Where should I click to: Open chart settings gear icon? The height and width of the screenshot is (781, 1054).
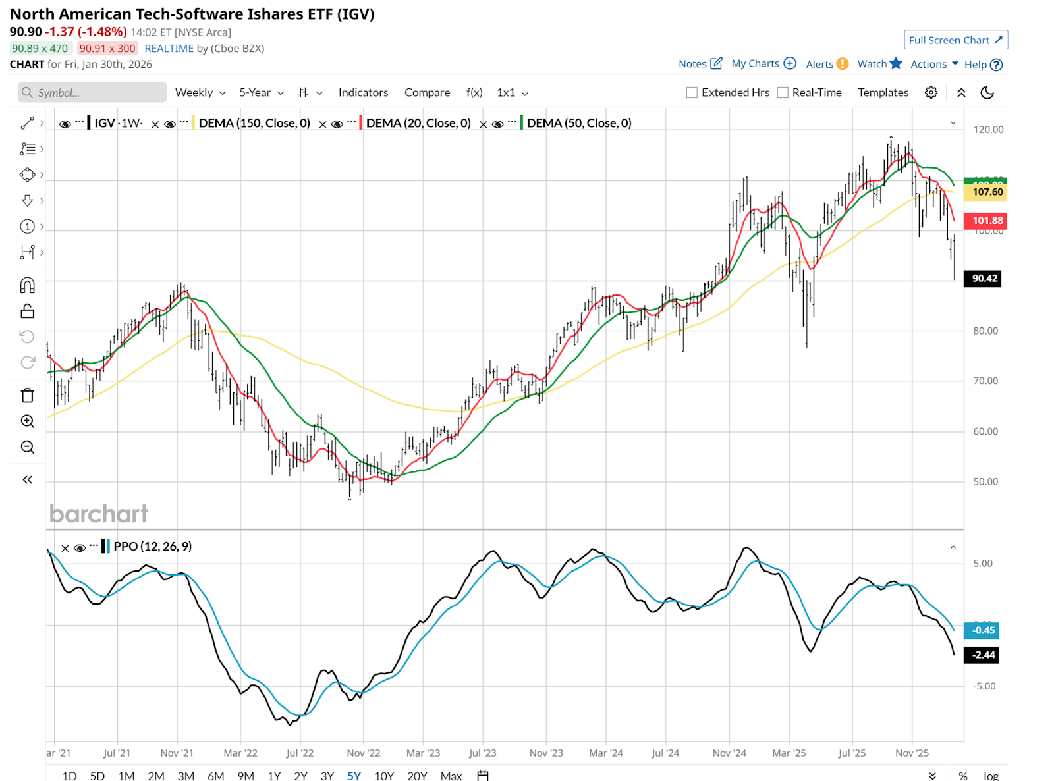coord(931,92)
